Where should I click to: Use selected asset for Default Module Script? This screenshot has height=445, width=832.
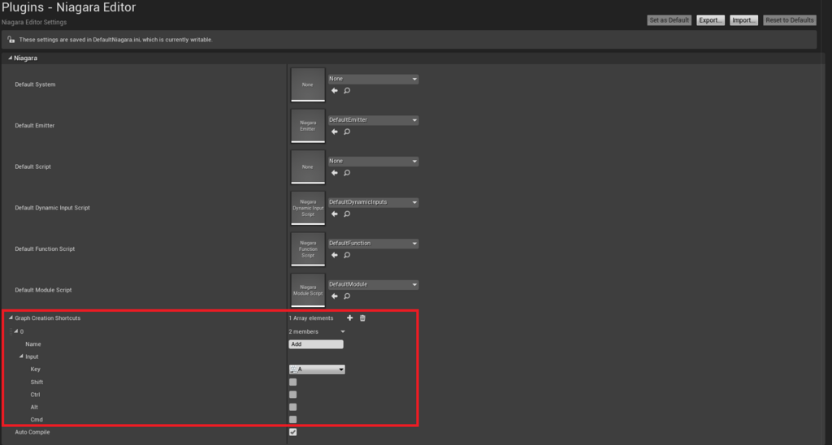tap(334, 296)
